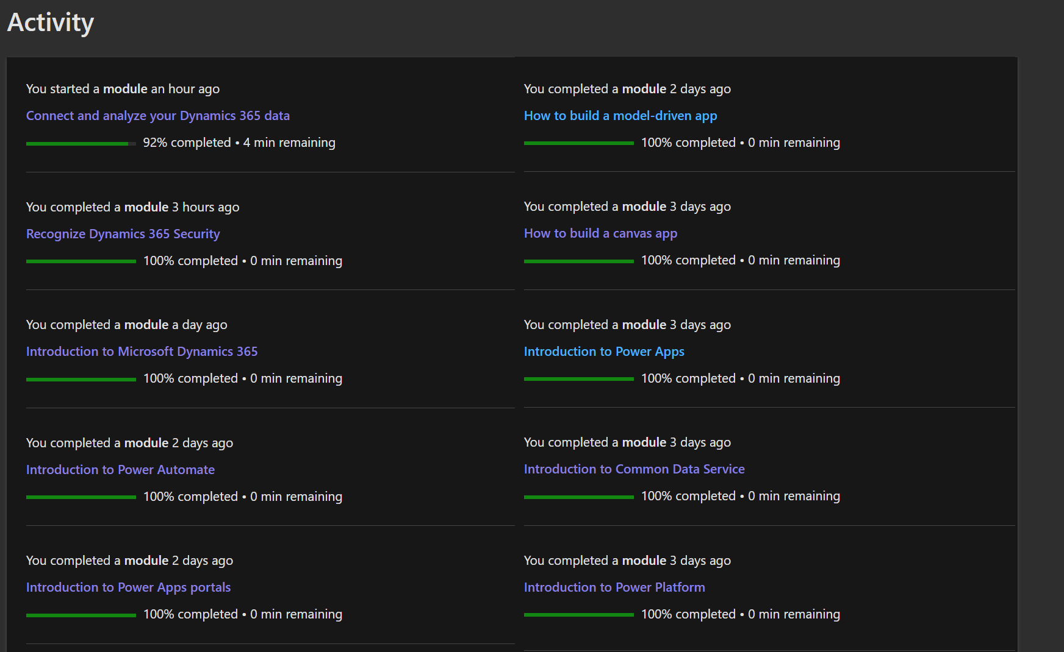
Task: Open Introduction to Common Data Service link
Action: (634, 469)
